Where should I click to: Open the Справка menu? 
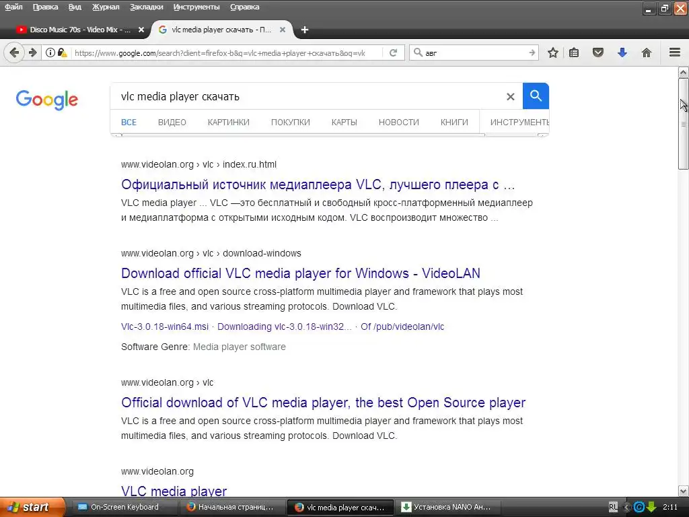tap(244, 7)
